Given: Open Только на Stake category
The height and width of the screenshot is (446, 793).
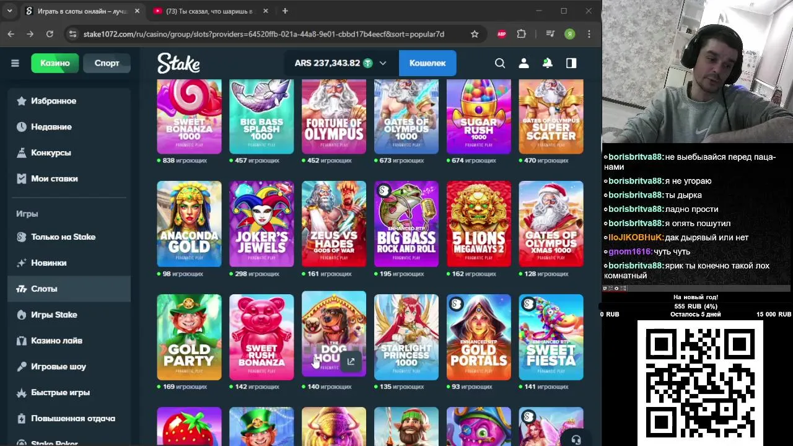Looking at the screenshot, I should 69,237.
